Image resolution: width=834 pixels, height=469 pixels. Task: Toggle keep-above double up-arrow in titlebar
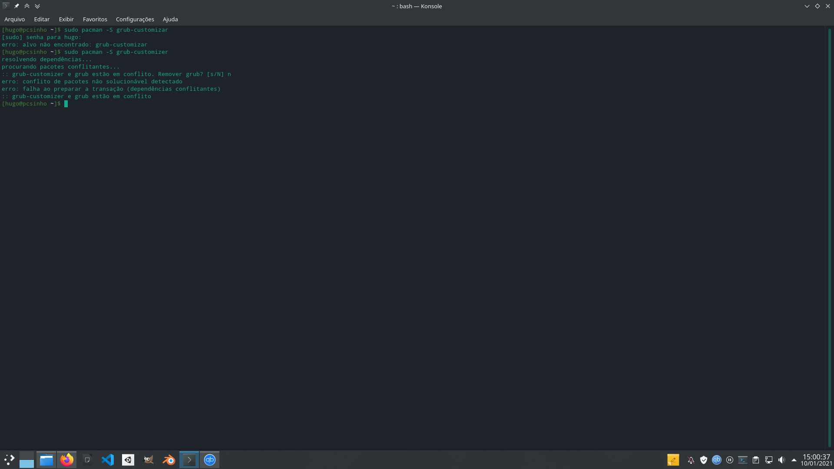(x=27, y=6)
